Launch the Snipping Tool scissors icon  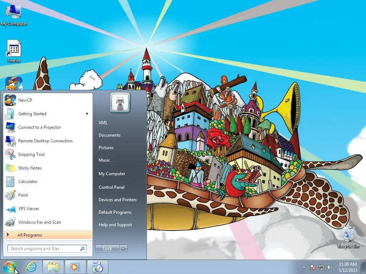coord(10,154)
